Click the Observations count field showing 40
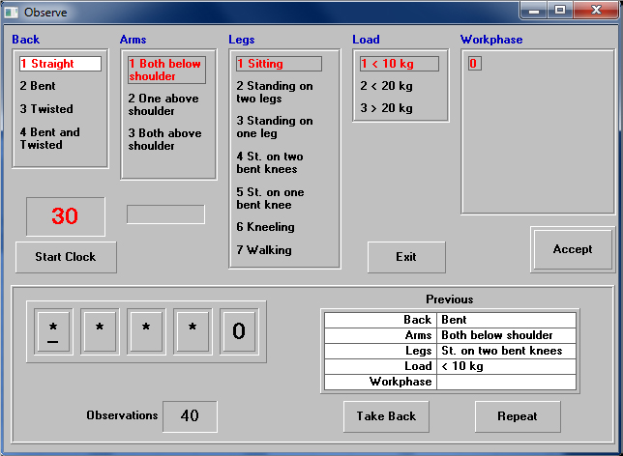 pos(190,416)
